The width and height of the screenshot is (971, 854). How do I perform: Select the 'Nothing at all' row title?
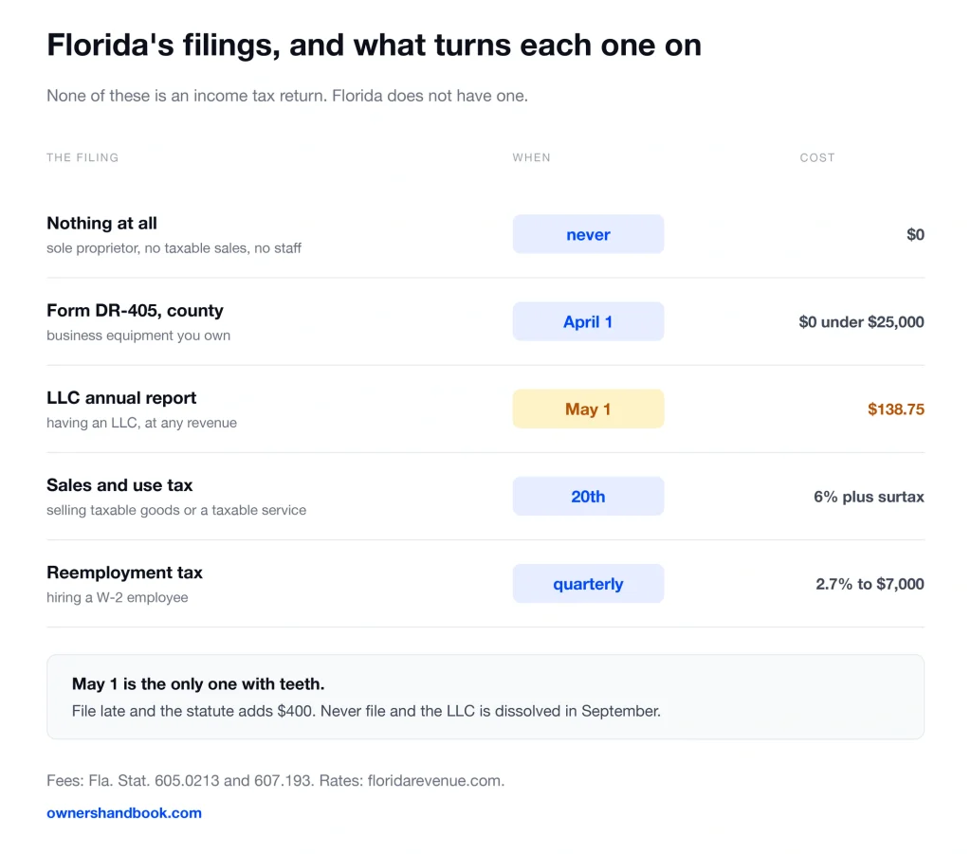(x=101, y=223)
